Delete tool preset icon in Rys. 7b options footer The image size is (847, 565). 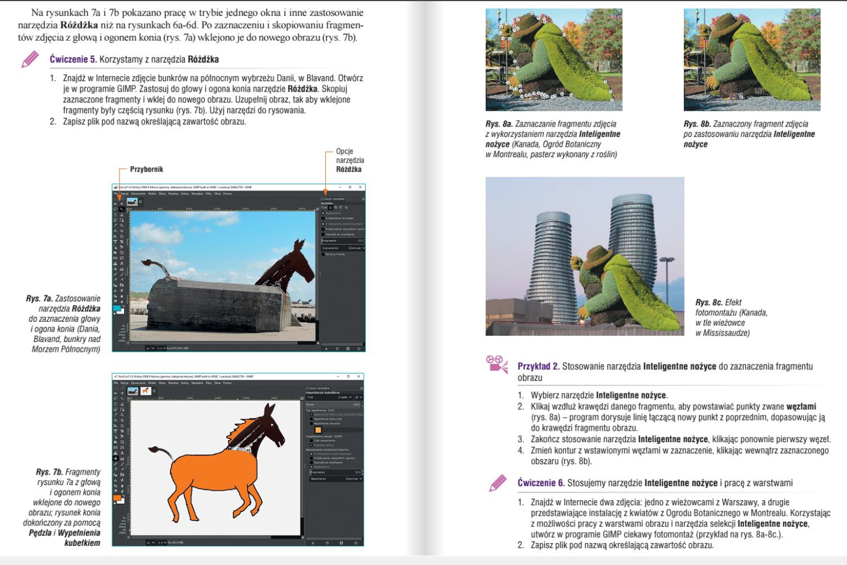click(341, 543)
